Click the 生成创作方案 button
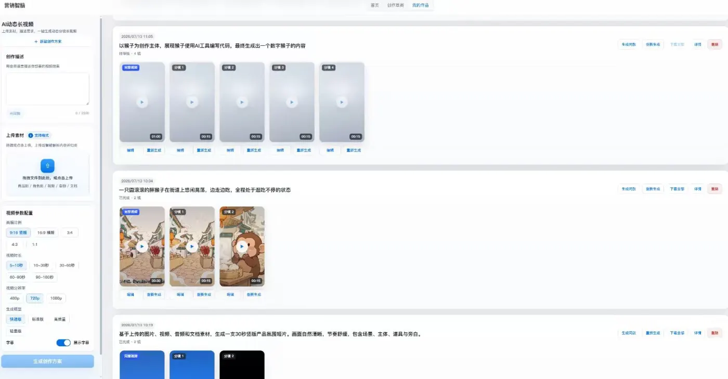This screenshot has width=728, height=379. (47, 361)
